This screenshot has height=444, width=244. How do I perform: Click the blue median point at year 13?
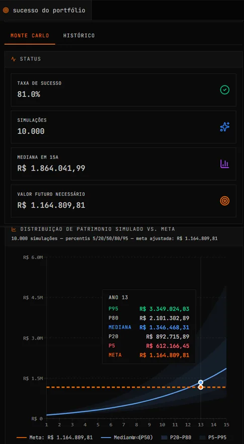201,383
